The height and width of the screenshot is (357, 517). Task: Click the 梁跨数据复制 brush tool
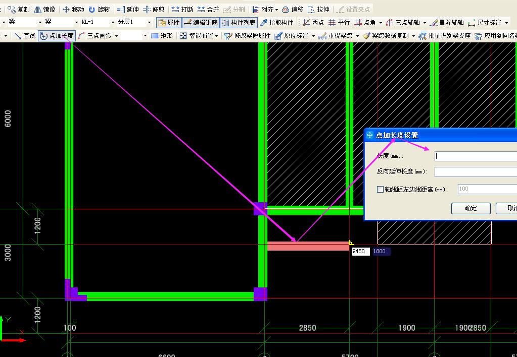pos(386,35)
